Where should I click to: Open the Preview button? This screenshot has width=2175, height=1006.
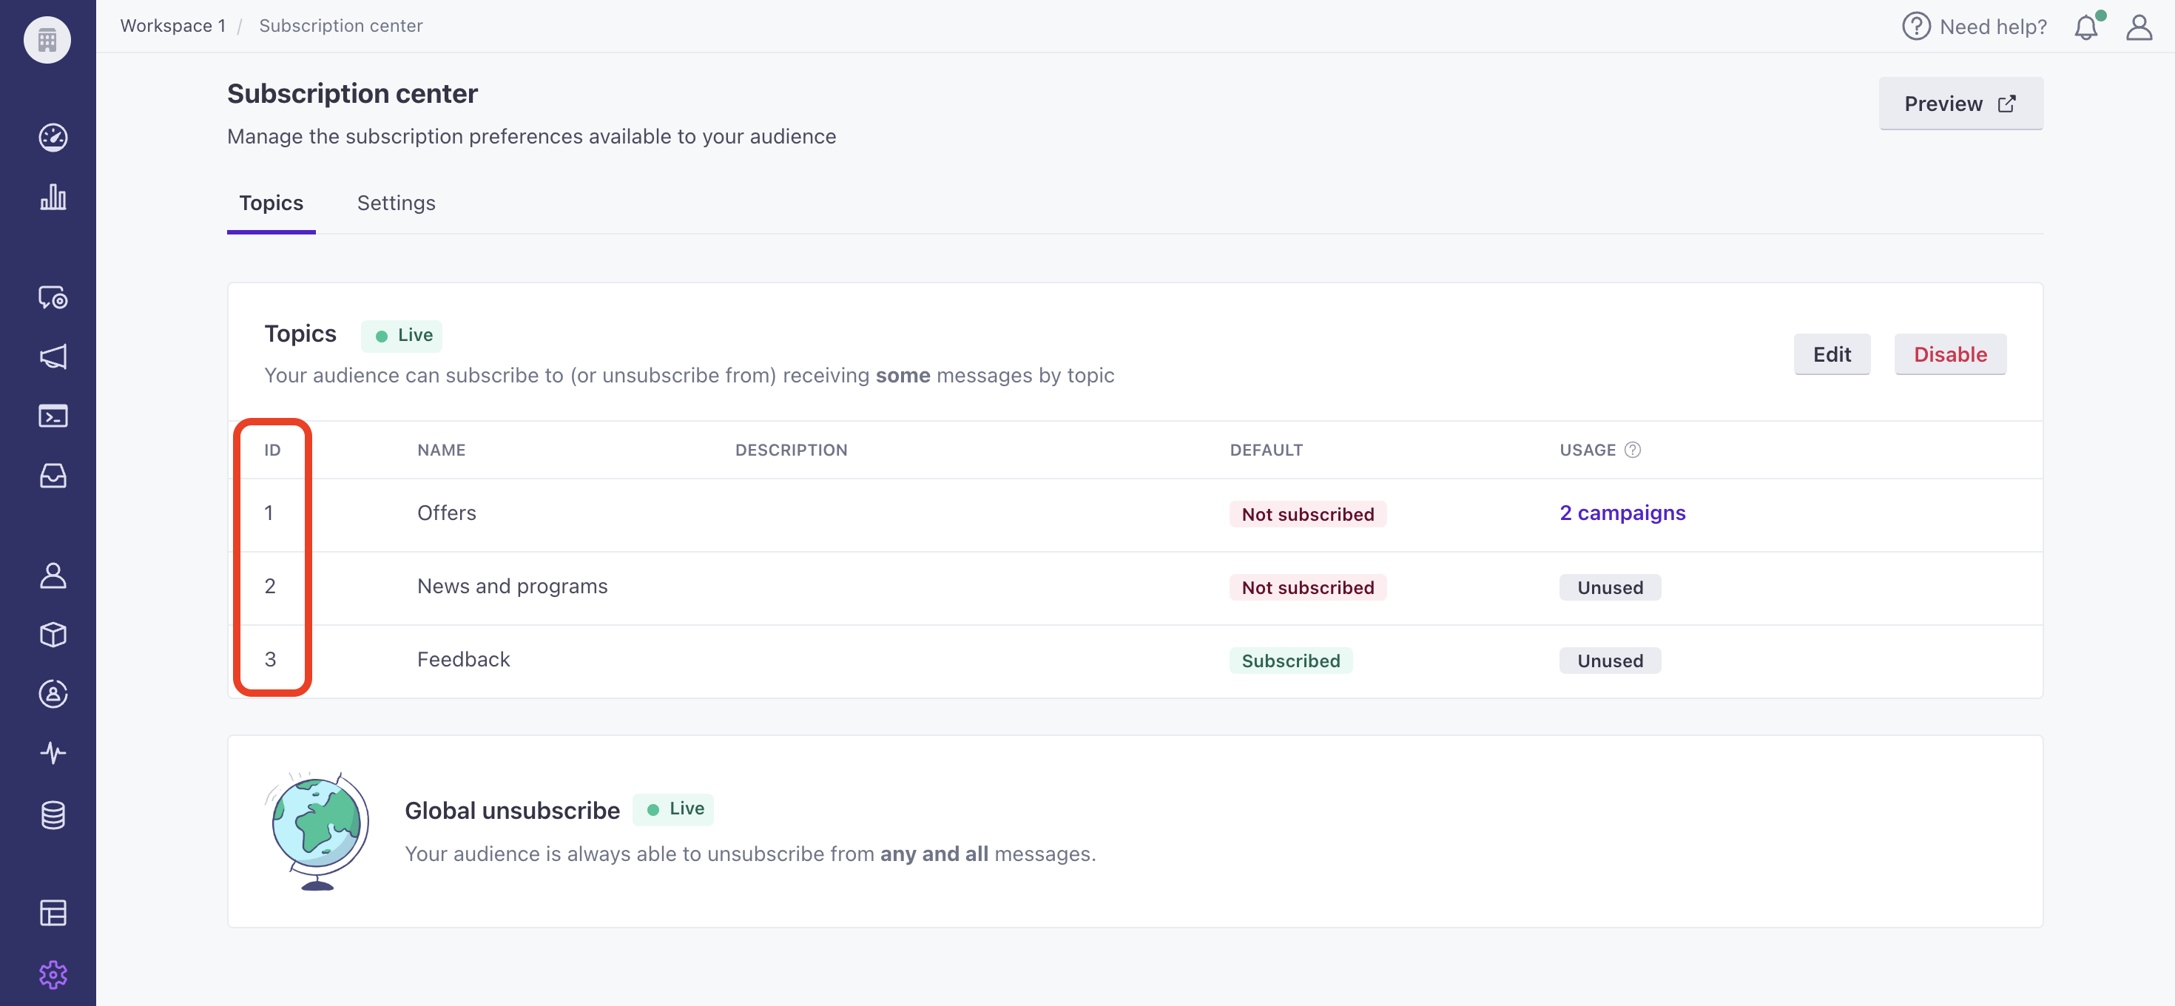(1960, 103)
